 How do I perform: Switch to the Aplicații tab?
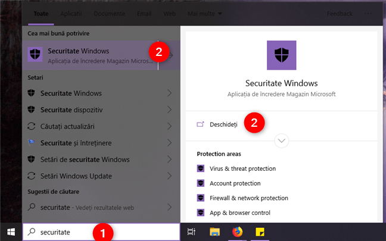tap(71, 14)
